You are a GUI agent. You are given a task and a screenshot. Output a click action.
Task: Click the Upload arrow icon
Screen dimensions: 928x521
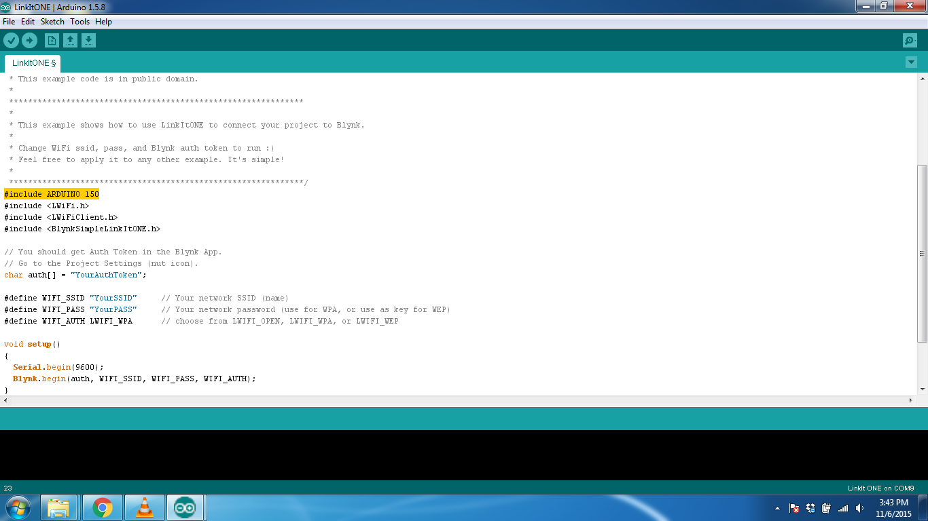pyautogui.click(x=29, y=41)
